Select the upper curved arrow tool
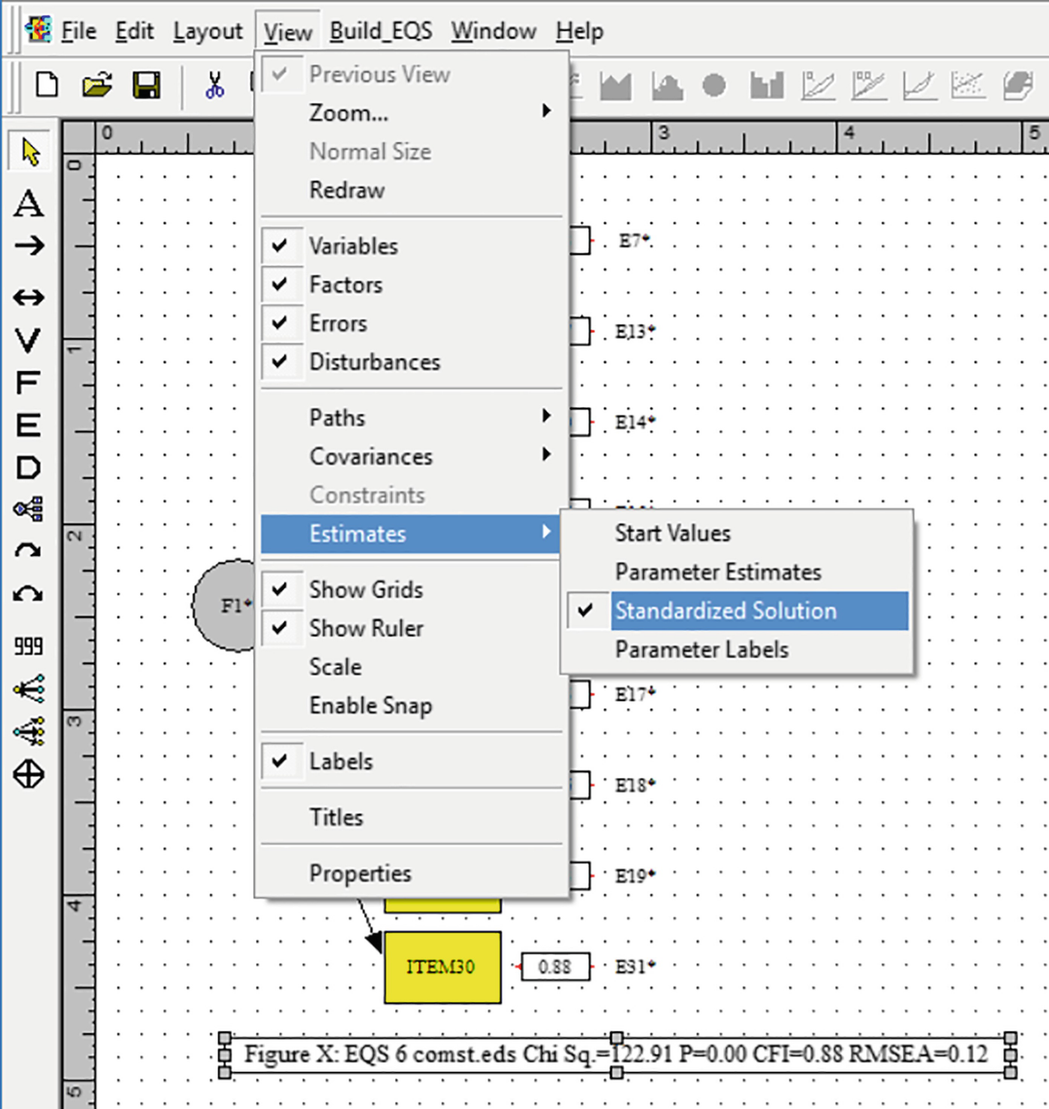This screenshot has height=1109, width=1049. tap(29, 551)
